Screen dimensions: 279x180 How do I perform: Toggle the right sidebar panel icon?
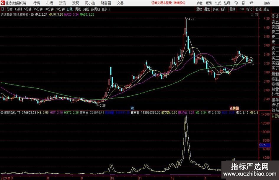tap(256, 15)
